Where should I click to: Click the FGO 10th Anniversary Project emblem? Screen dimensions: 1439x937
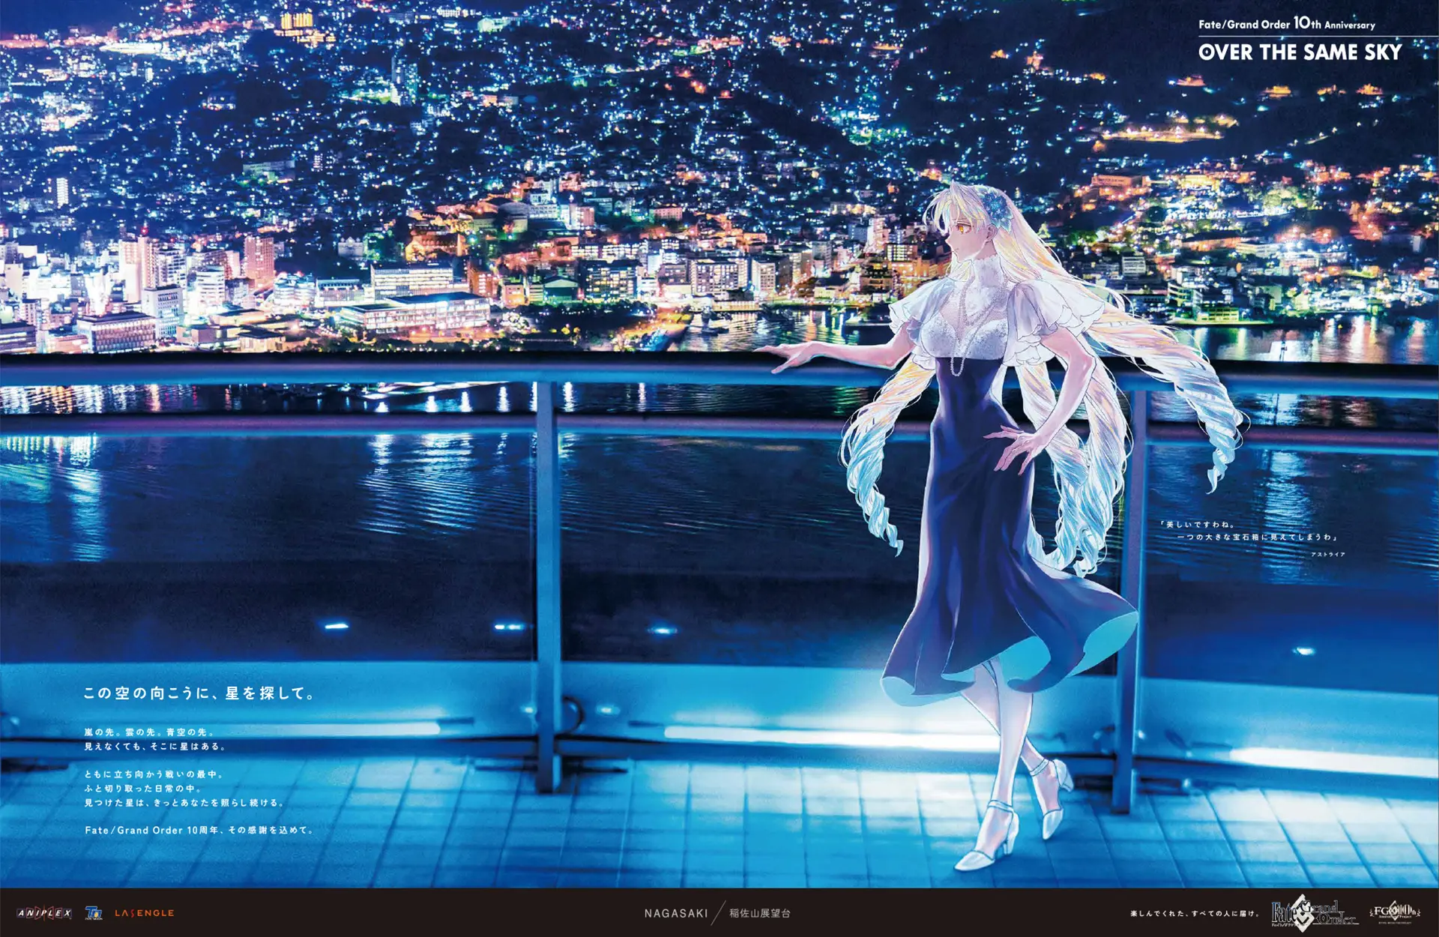(x=1393, y=912)
